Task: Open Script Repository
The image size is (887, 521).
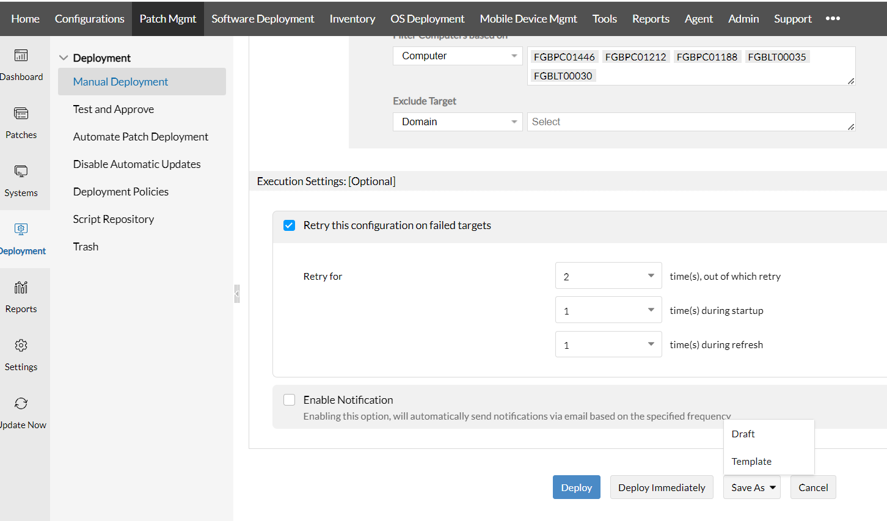Action: pos(114,219)
